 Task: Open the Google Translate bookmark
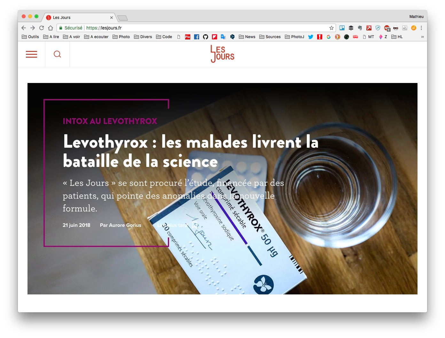click(x=223, y=37)
